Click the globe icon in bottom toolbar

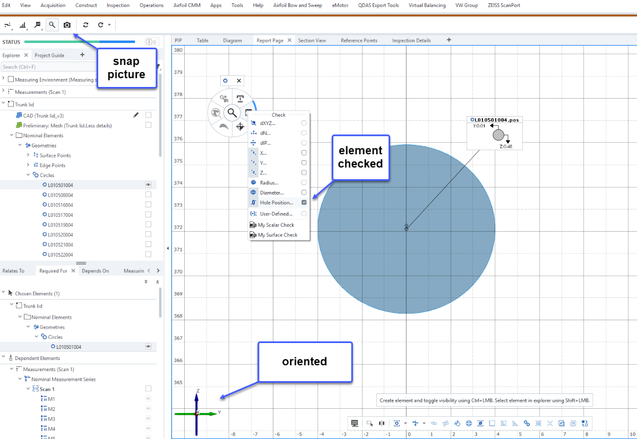coord(469,423)
